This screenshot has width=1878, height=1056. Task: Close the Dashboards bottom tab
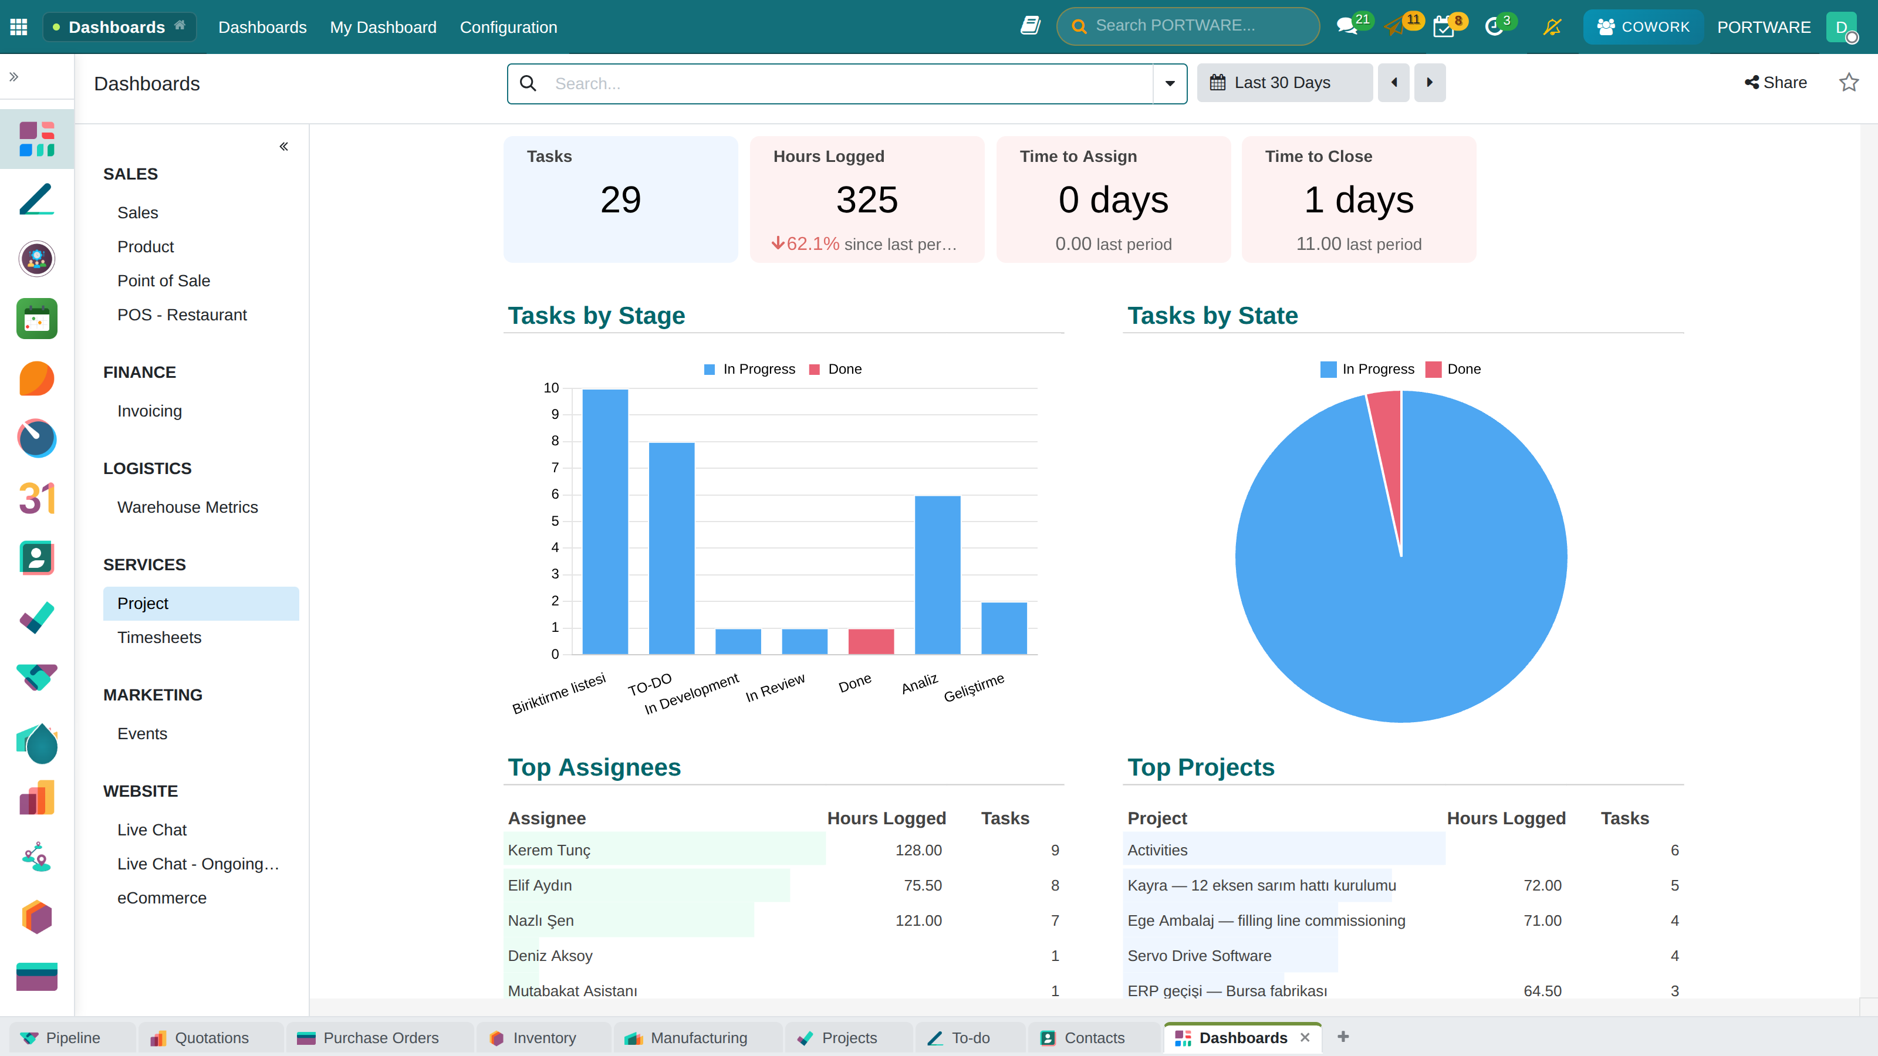1305,1037
